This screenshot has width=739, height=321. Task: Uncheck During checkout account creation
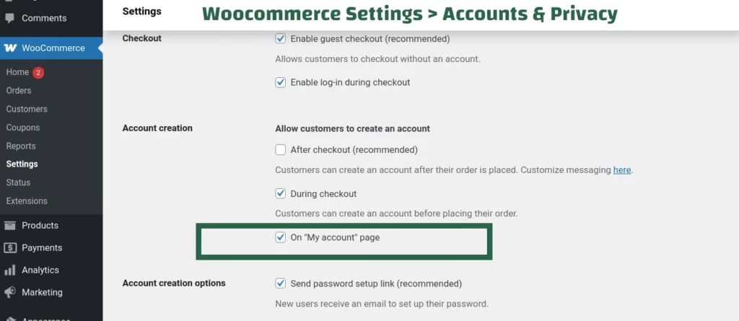(x=281, y=194)
